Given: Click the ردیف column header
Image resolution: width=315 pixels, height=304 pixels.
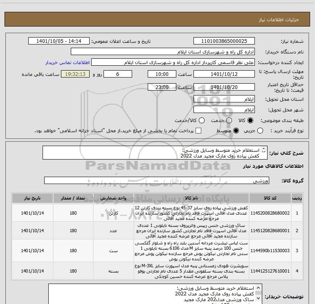Looking at the screenshot, I should tap(297, 198).
